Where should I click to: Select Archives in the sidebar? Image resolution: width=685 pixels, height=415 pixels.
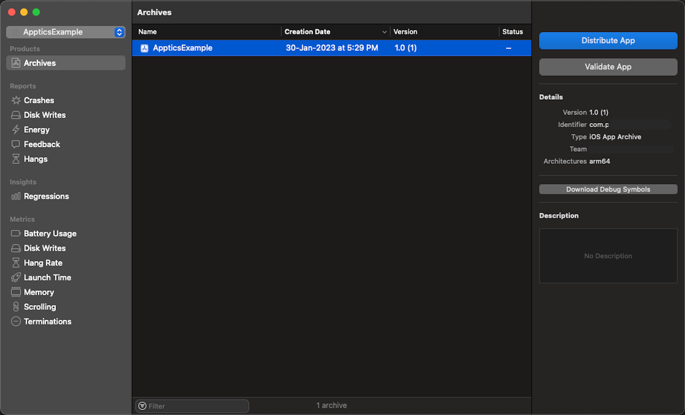[x=40, y=63]
